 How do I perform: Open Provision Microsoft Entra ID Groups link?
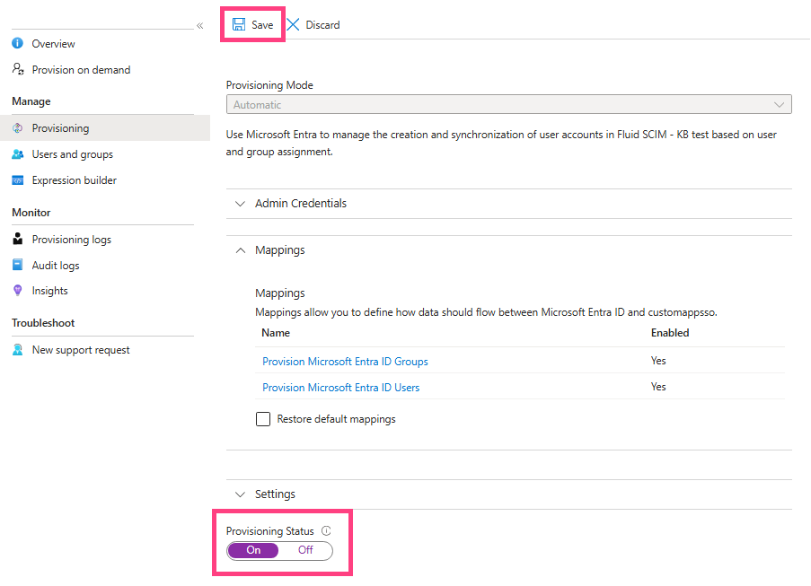(345, 362)
